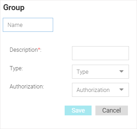Viewport: 137px width, 129px height.
Task: Click the "Description*:" label
Action: 26,50
